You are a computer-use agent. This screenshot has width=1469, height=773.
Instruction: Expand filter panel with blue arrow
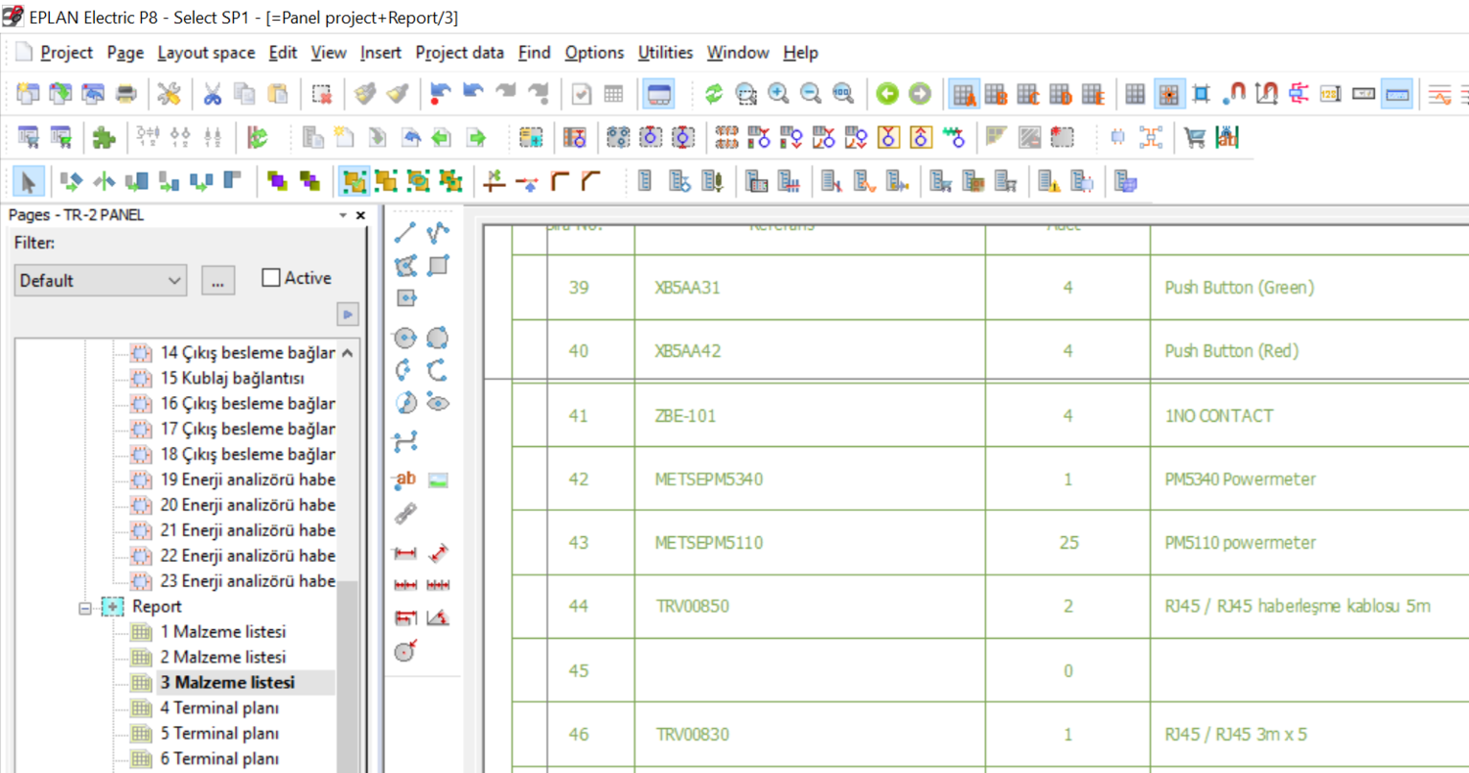click(348, 314)
